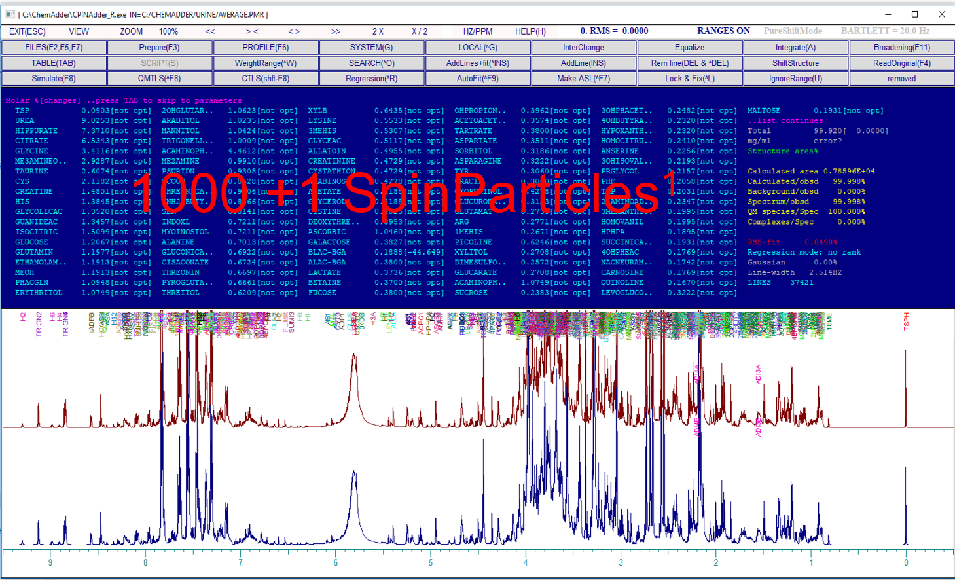Toggle PureShiftMode option
This screenshot has width=955, height=580.
(793, 31)
